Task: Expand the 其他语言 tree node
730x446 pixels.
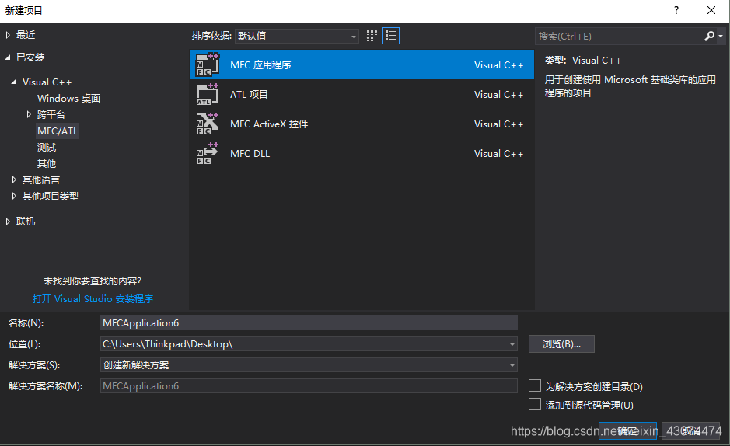Action: [x=14, y=179]
